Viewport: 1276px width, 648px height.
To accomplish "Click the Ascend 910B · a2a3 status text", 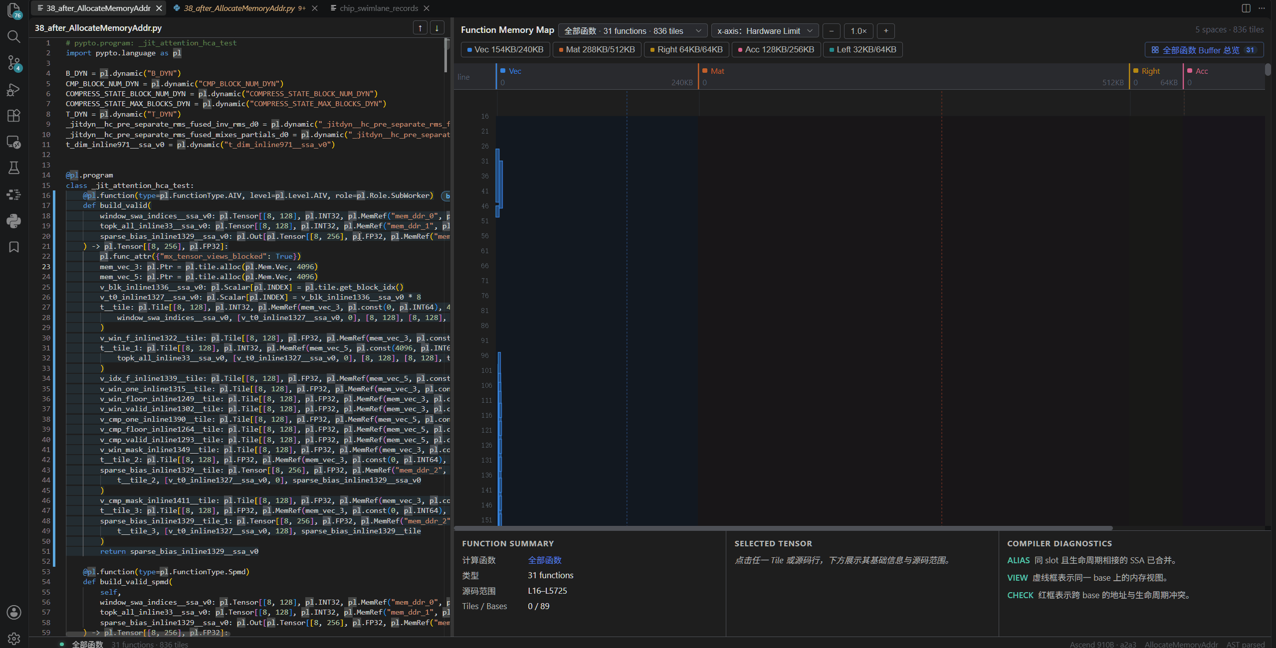I will click(1102, 644).
